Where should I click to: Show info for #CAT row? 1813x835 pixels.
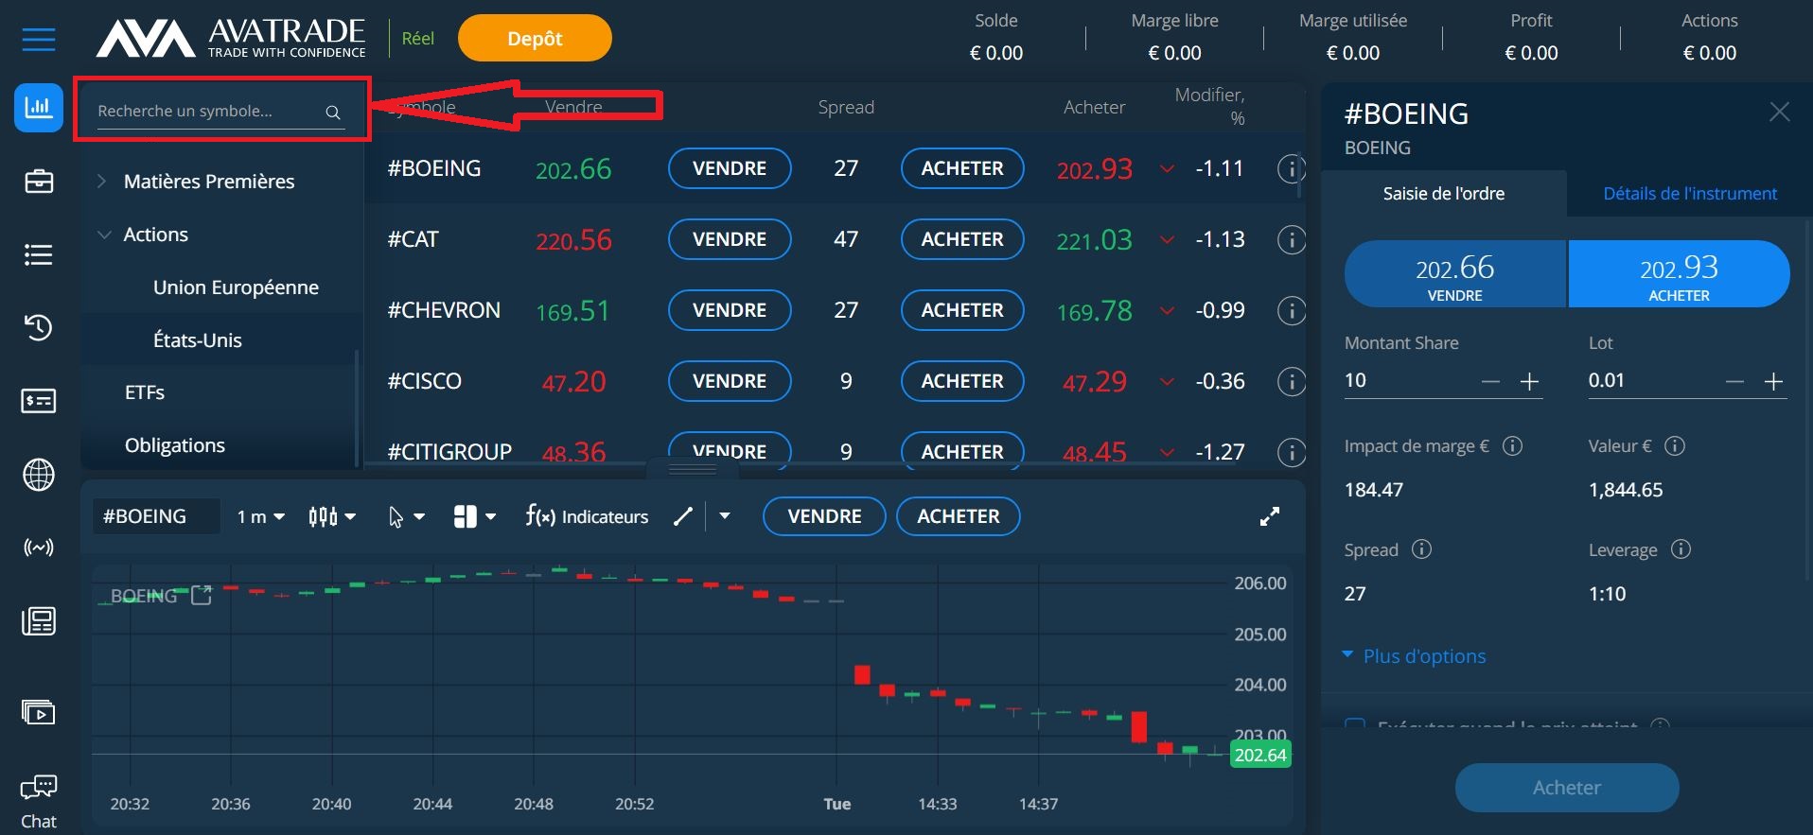tap(1291, 239)
